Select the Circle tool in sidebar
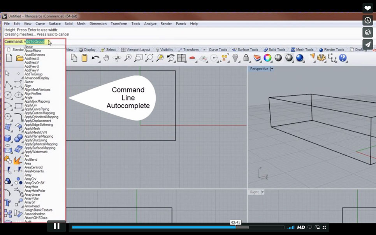The height and width of the screenshot is (235, 376). (8, 95)
